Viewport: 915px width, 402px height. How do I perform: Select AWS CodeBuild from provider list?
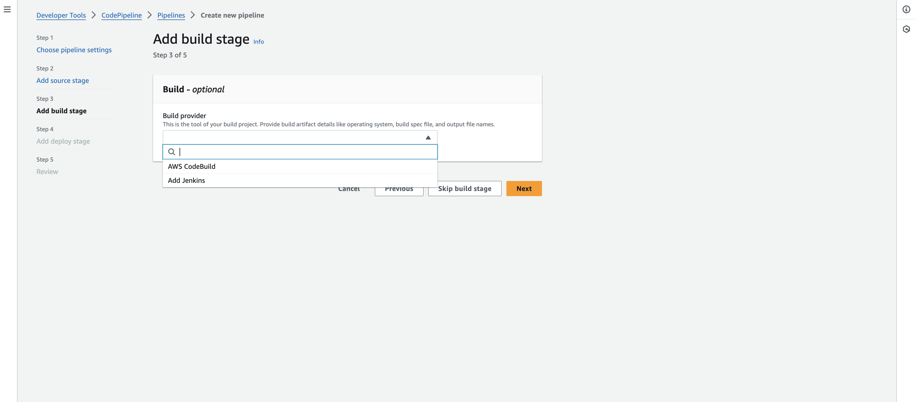(192, 167)
